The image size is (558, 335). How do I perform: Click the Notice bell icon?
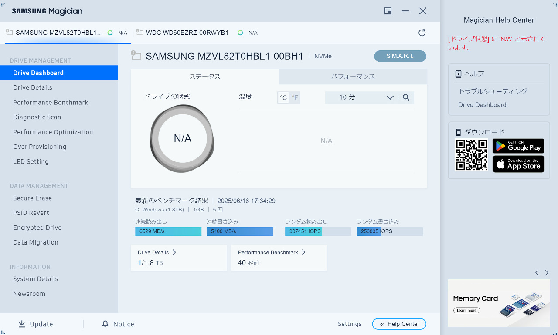click(105, 324)
